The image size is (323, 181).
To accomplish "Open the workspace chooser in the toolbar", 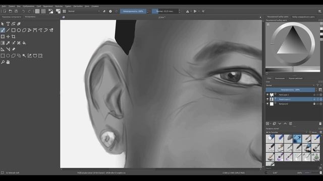I will (x=319, y=11).
